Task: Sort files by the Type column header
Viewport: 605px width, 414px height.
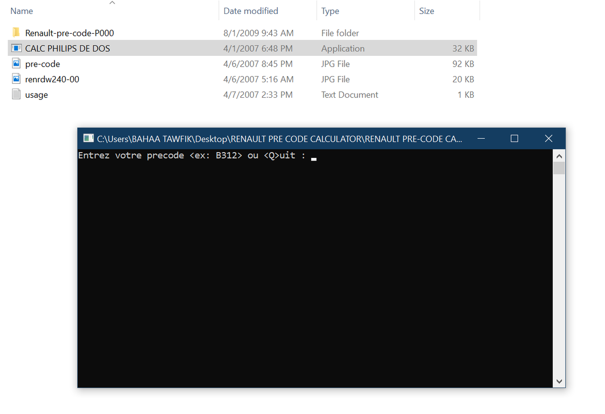Action: pyautogui.click(x=330, y=11)
